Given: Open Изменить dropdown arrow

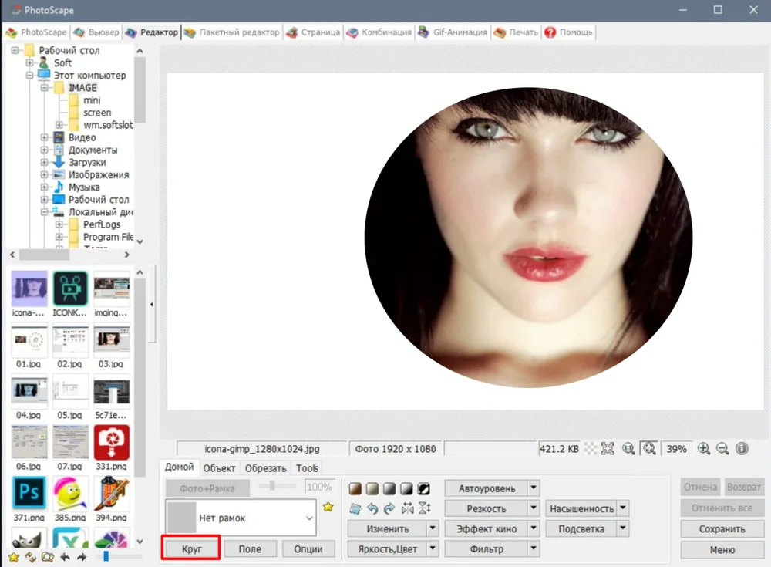Looking at the screenshot, I should (433, 528).
